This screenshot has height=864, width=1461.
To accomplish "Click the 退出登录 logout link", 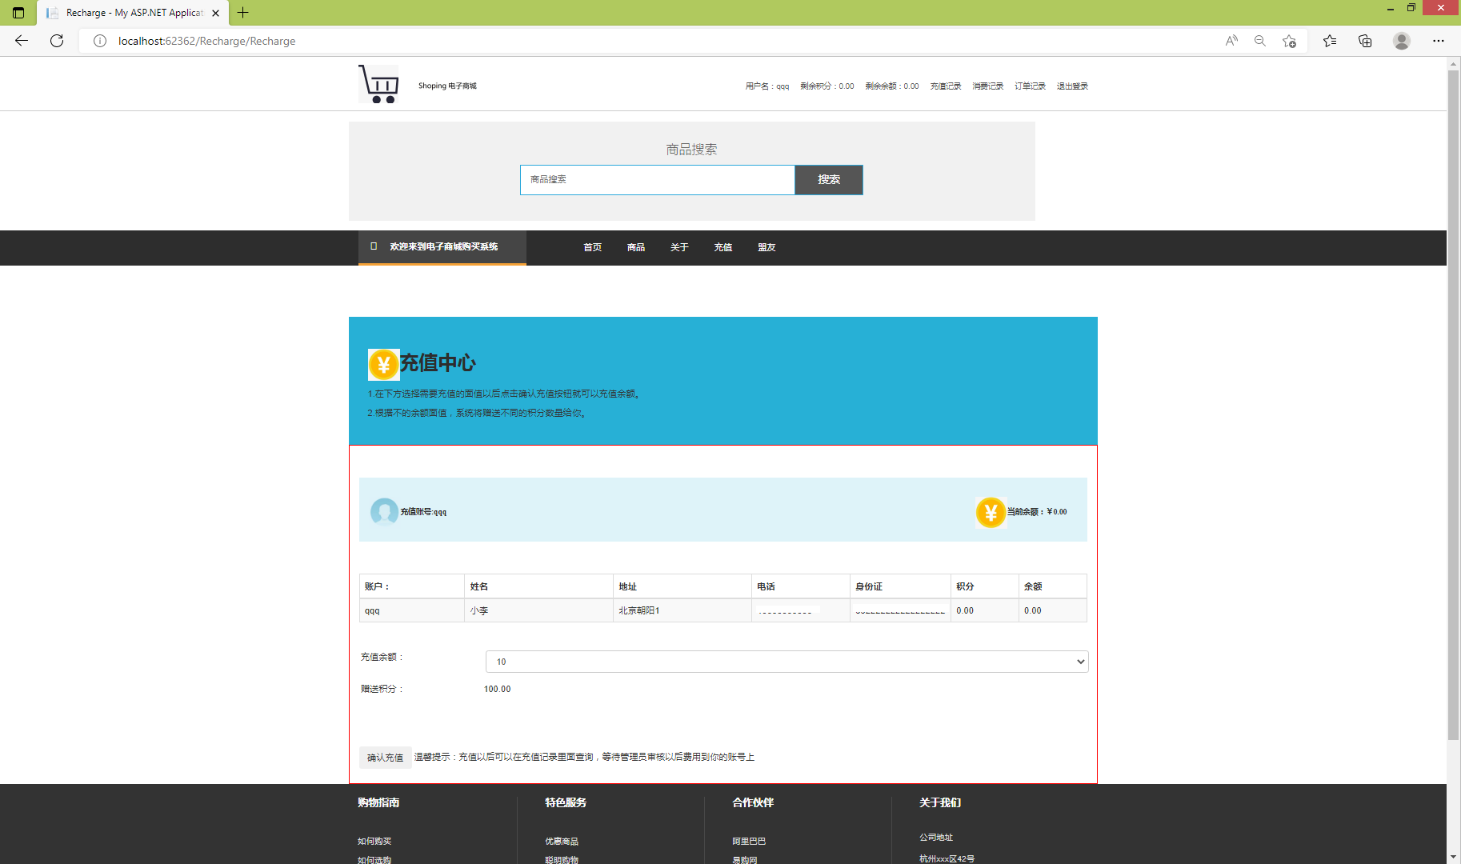I will click(x=1071, y=86).
